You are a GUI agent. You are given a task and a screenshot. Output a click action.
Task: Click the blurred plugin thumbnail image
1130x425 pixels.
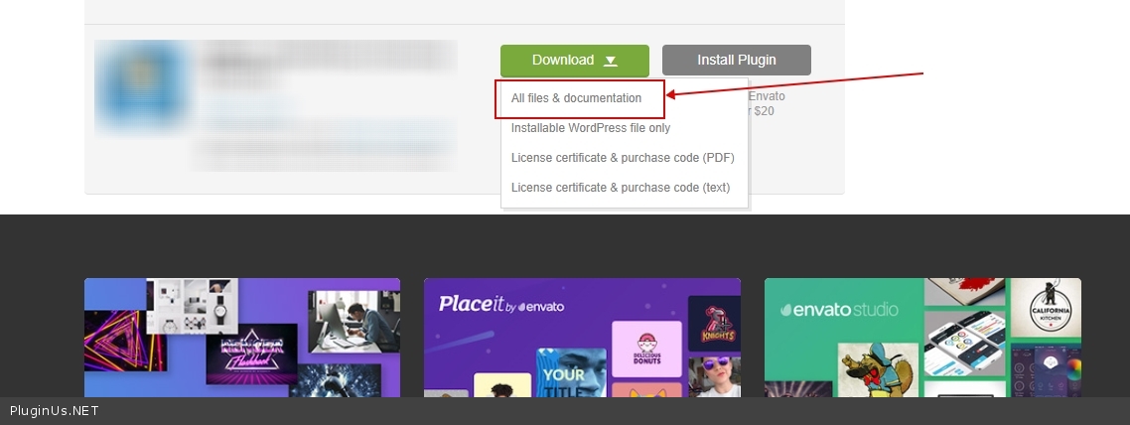(x=141, y=88)
